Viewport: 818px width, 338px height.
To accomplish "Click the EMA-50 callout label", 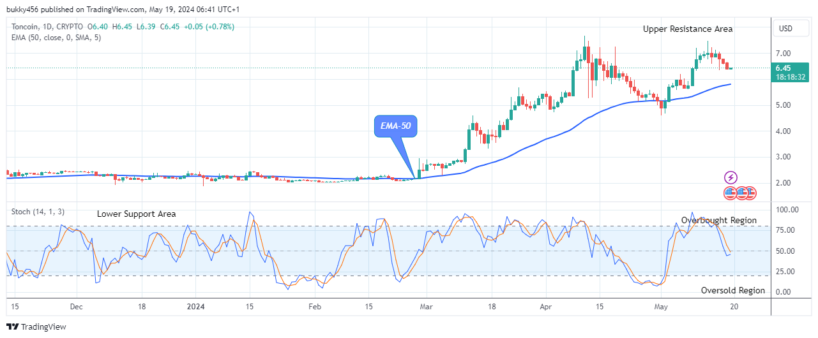I will pyautogui.click(x=396, y=126).
